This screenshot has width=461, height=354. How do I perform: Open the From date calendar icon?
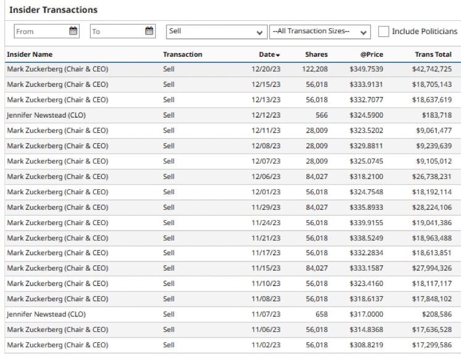(x=73, y=31)
